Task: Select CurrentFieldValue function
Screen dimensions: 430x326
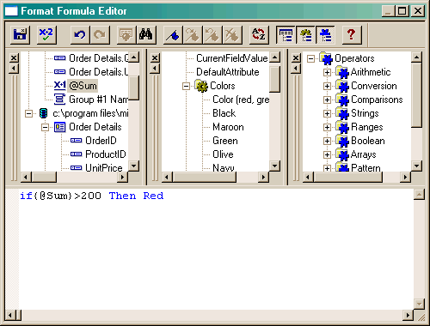Action: (x=232, y=58)
